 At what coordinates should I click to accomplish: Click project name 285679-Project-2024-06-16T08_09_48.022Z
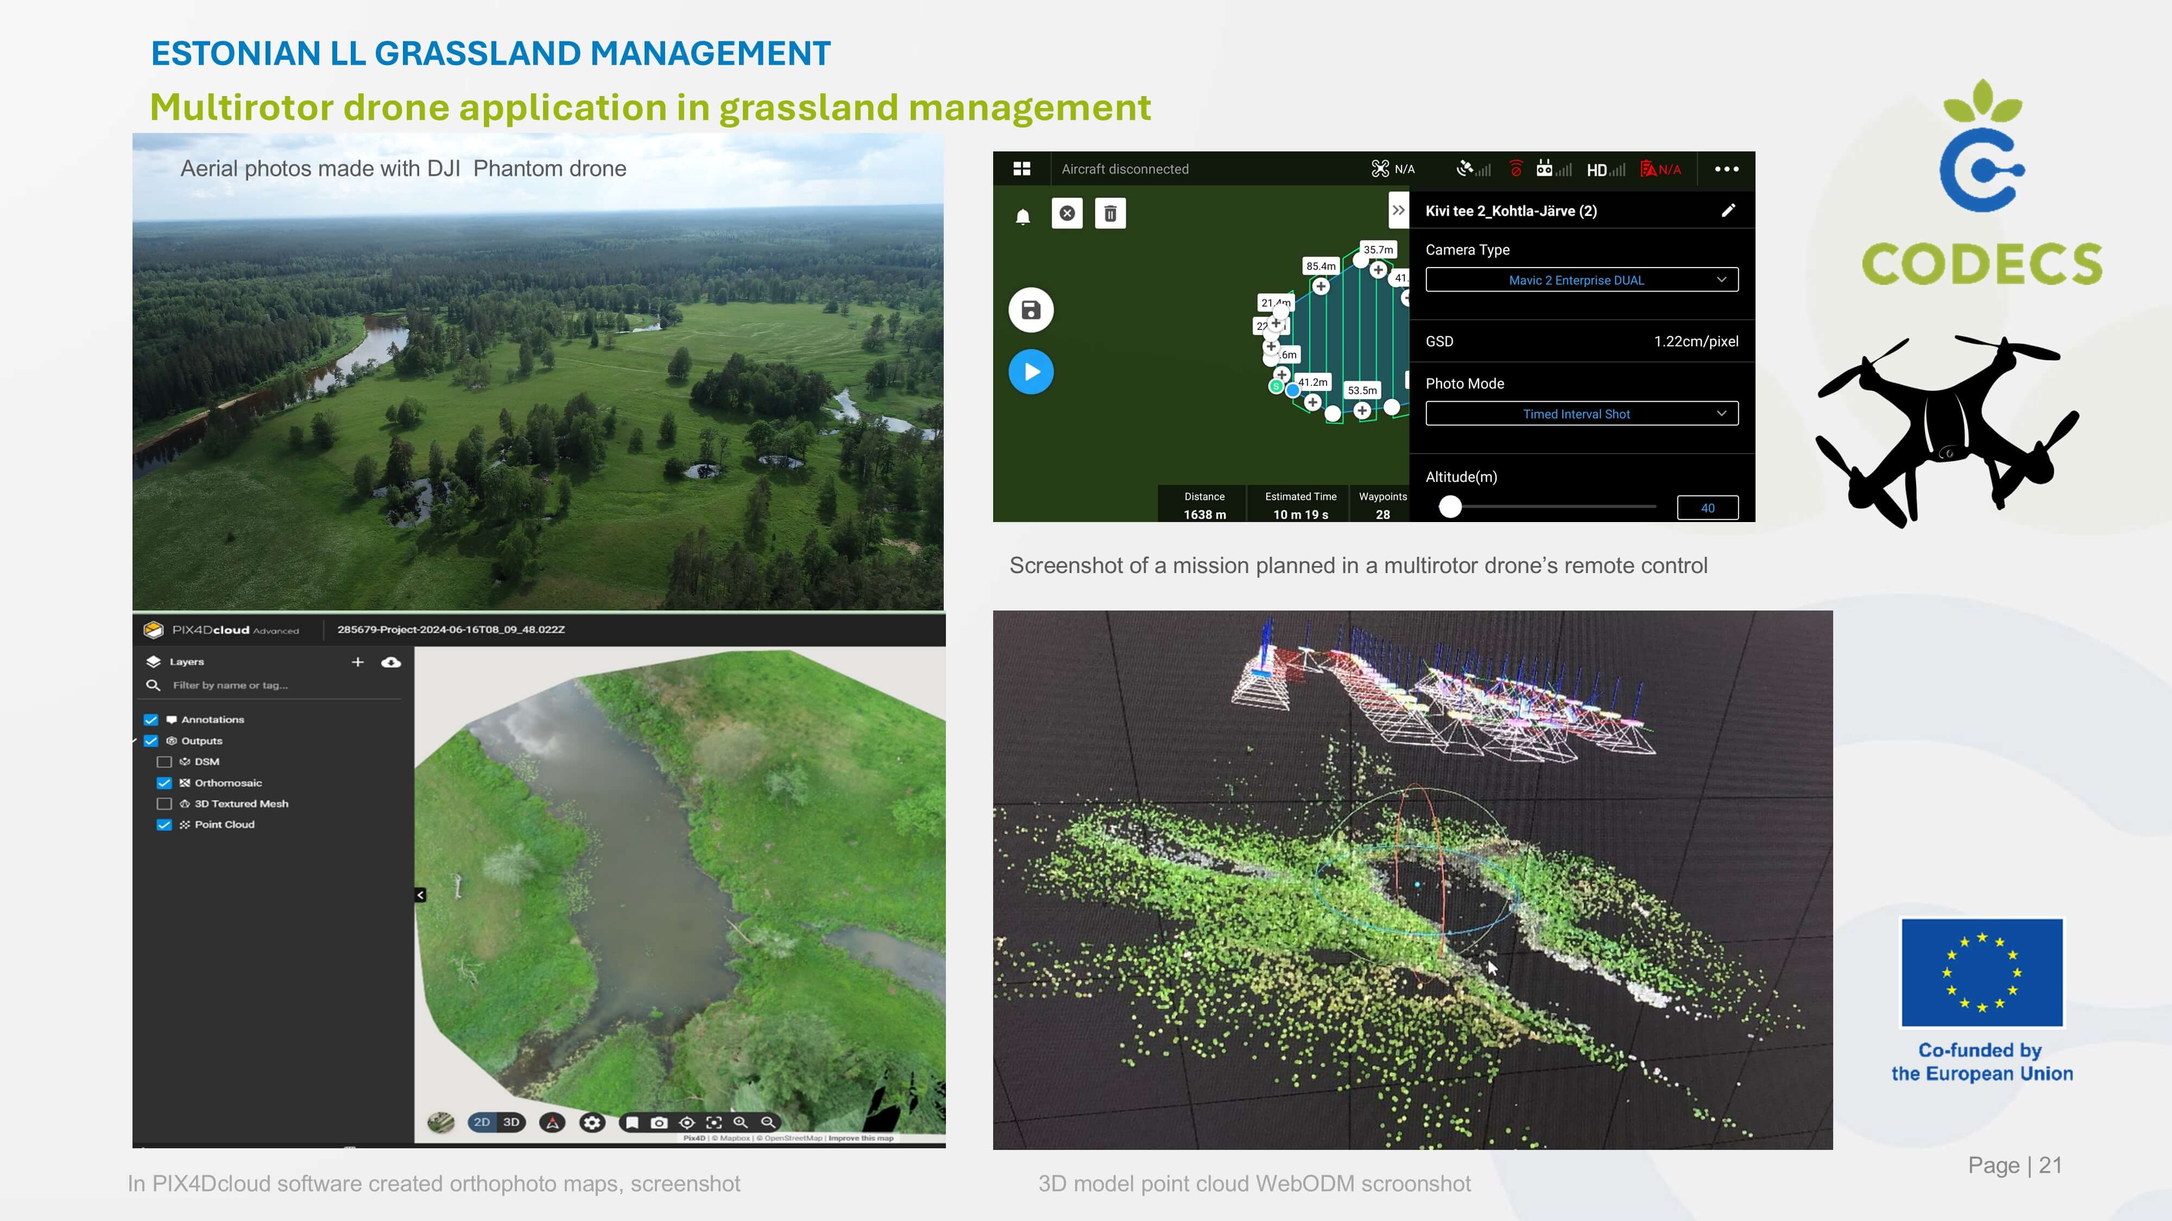451,629
